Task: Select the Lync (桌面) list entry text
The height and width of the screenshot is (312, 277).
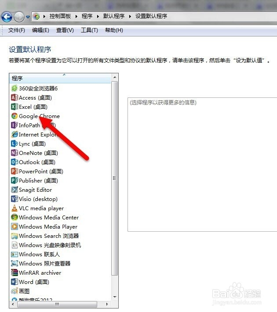Action: (x=32, y=144)
